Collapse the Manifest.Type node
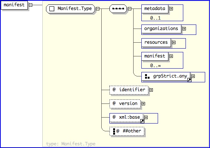 coord(98,9)
